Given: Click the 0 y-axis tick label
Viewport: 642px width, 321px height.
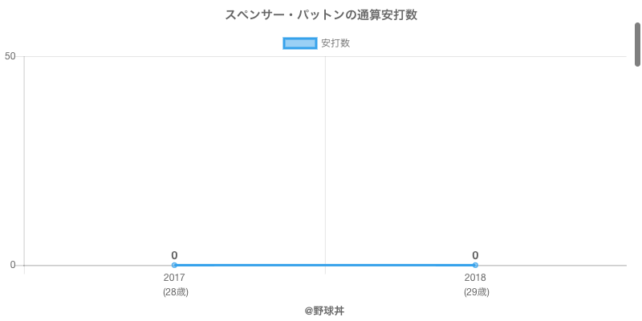Looking at the screenshot, I should click(13, 266).
